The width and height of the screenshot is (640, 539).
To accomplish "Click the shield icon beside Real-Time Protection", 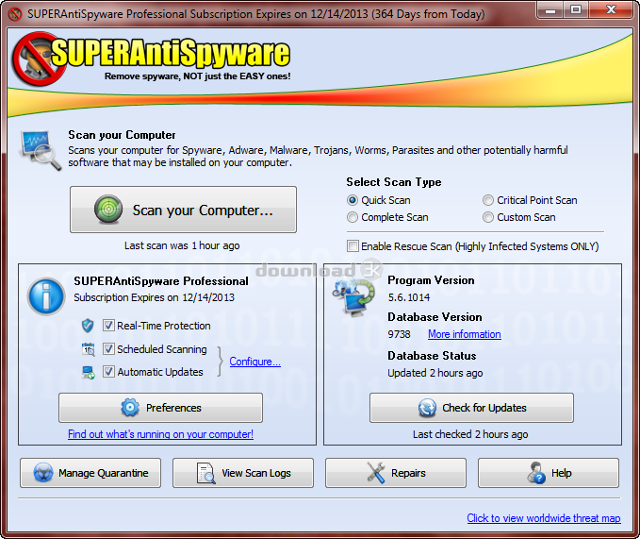I will click(x=88, y=326).
